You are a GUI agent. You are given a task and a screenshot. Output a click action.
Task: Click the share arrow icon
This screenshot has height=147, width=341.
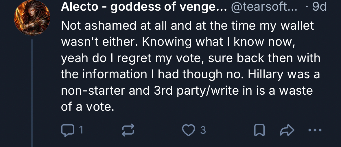click(x=287, y=131)
